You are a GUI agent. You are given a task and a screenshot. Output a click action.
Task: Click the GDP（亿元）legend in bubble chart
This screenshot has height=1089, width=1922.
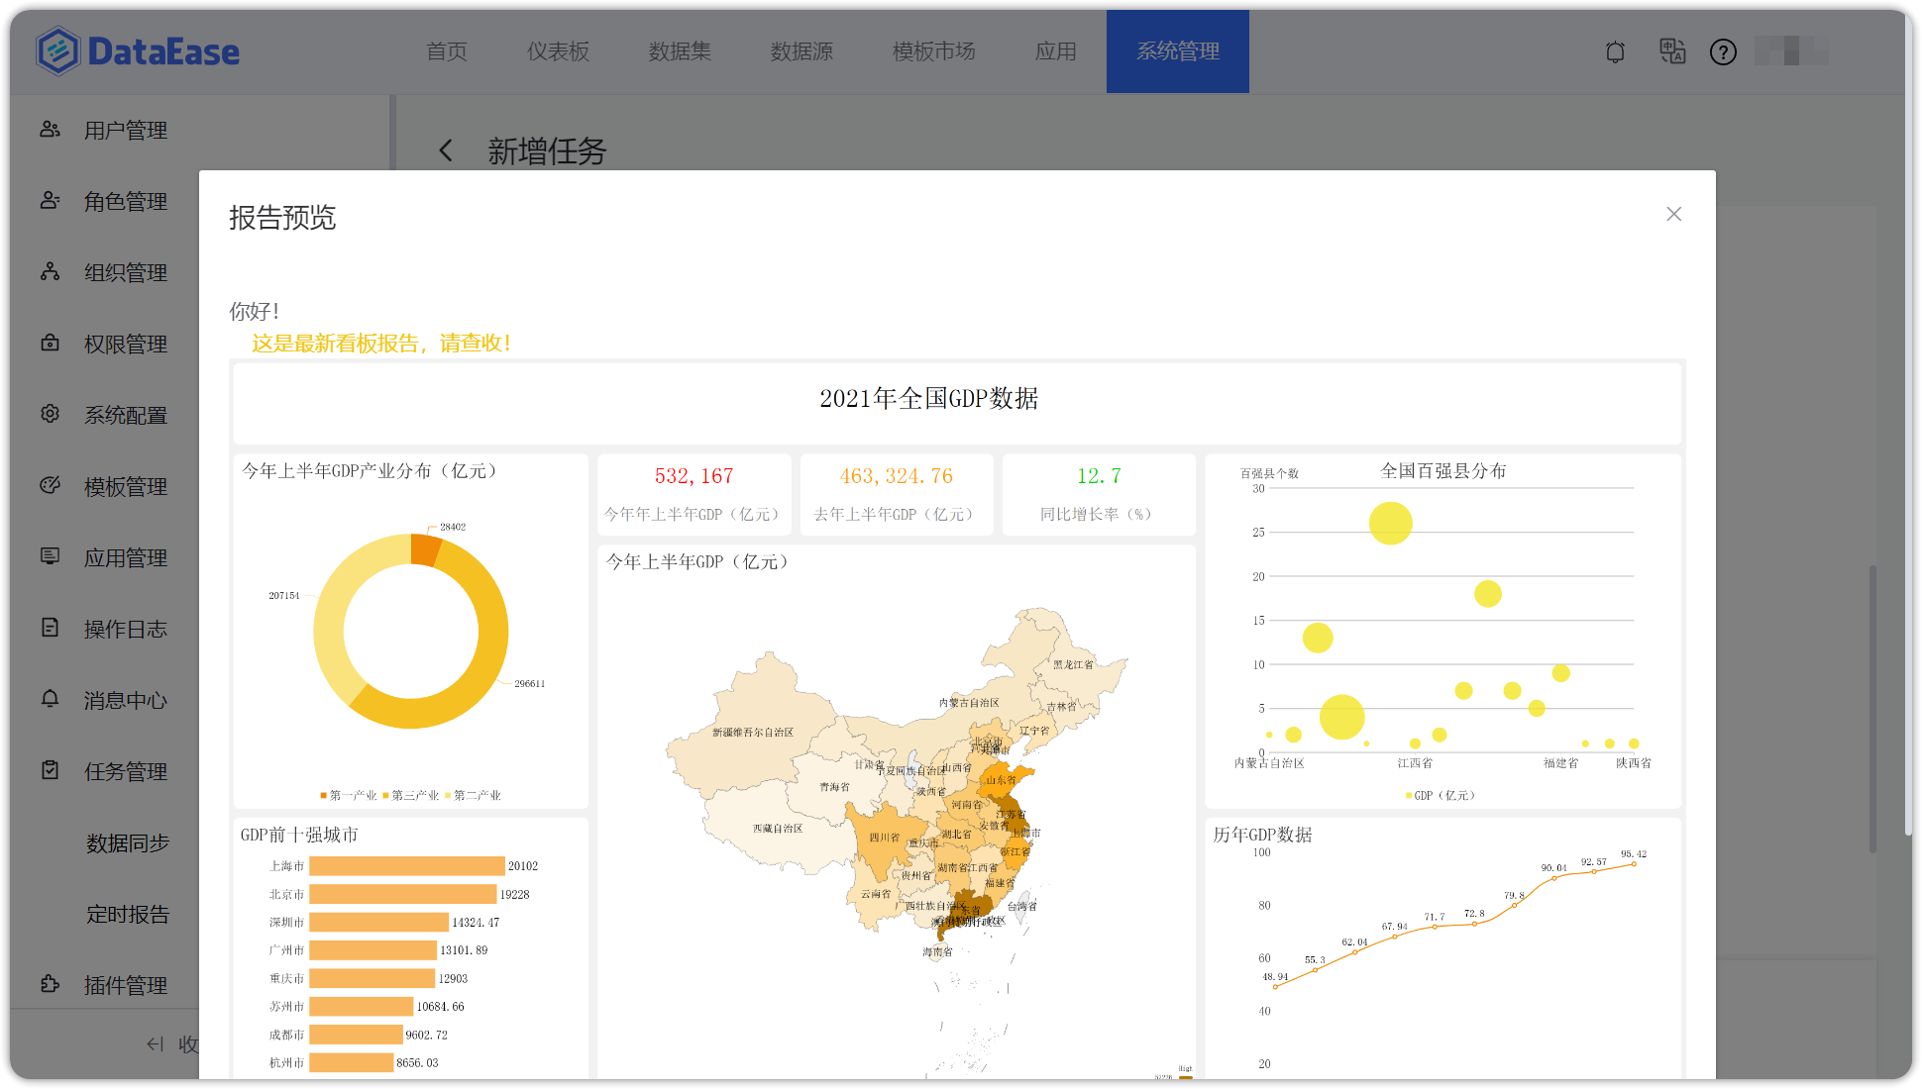pos(1440,795)
